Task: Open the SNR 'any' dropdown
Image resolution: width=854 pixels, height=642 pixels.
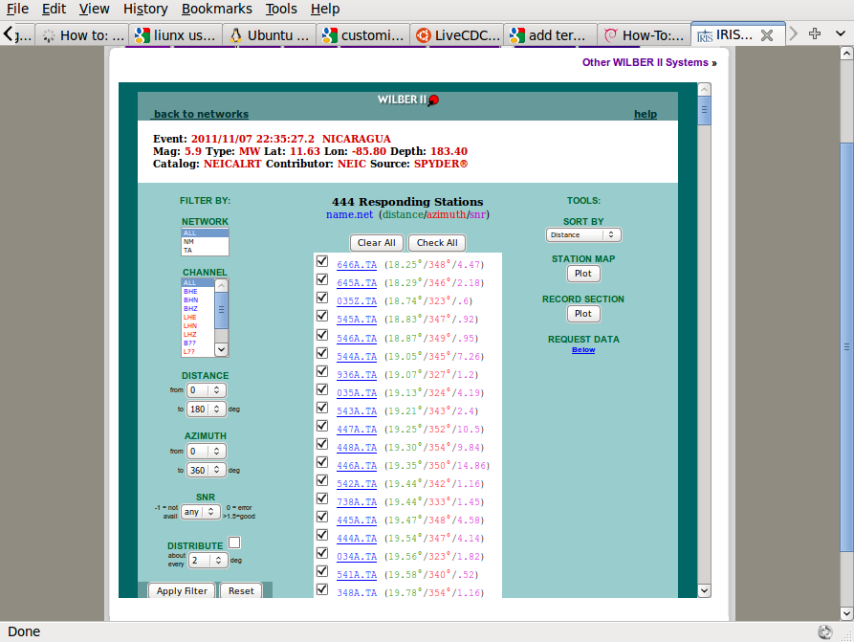Action: [x=201, y=512]
